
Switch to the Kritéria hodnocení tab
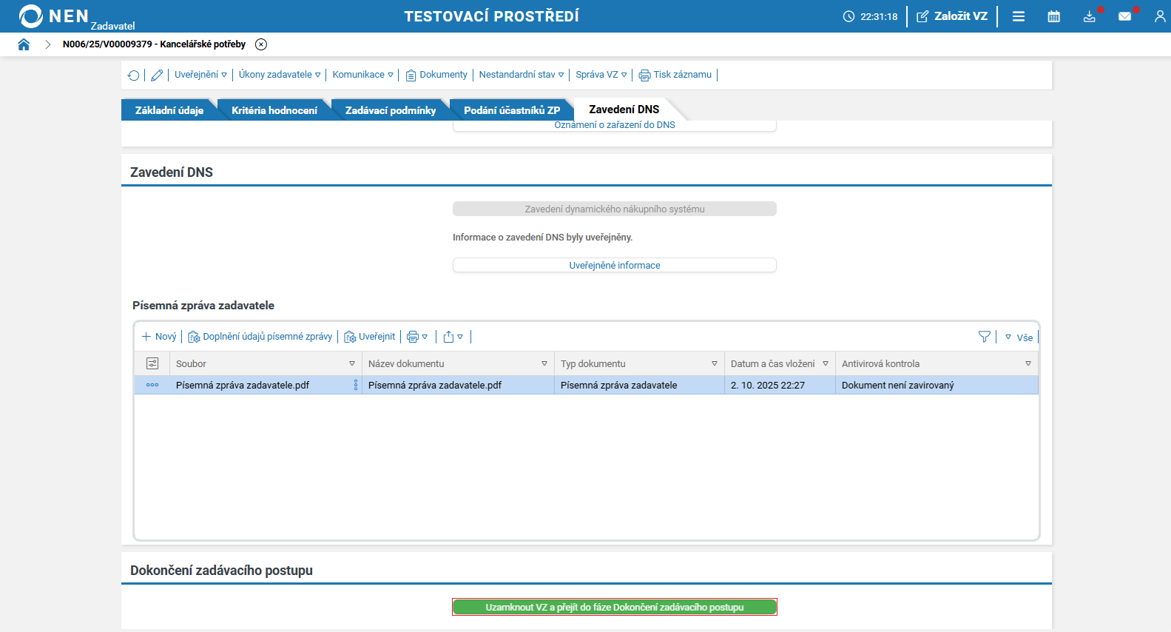coord(274,110)
